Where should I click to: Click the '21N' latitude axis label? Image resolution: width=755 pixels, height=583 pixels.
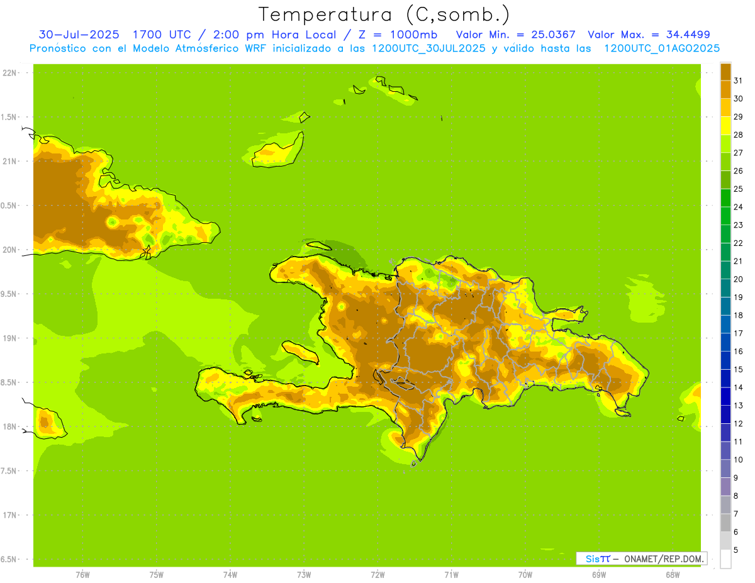[9, 162]
